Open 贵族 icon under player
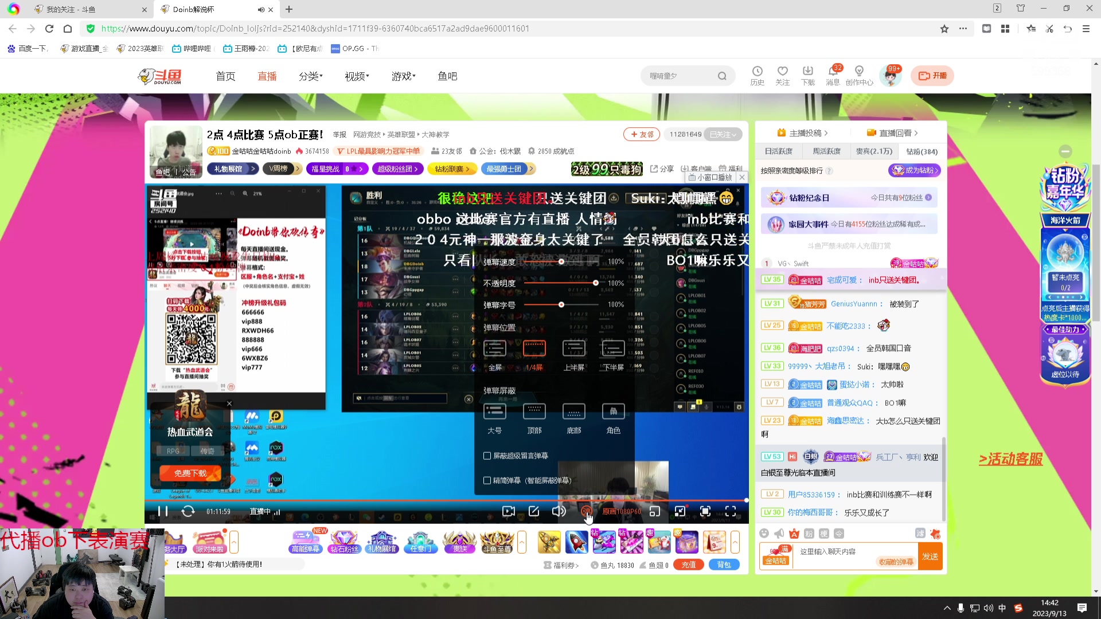Screen dimensions: 1101x619 click(x=460, y=542)
